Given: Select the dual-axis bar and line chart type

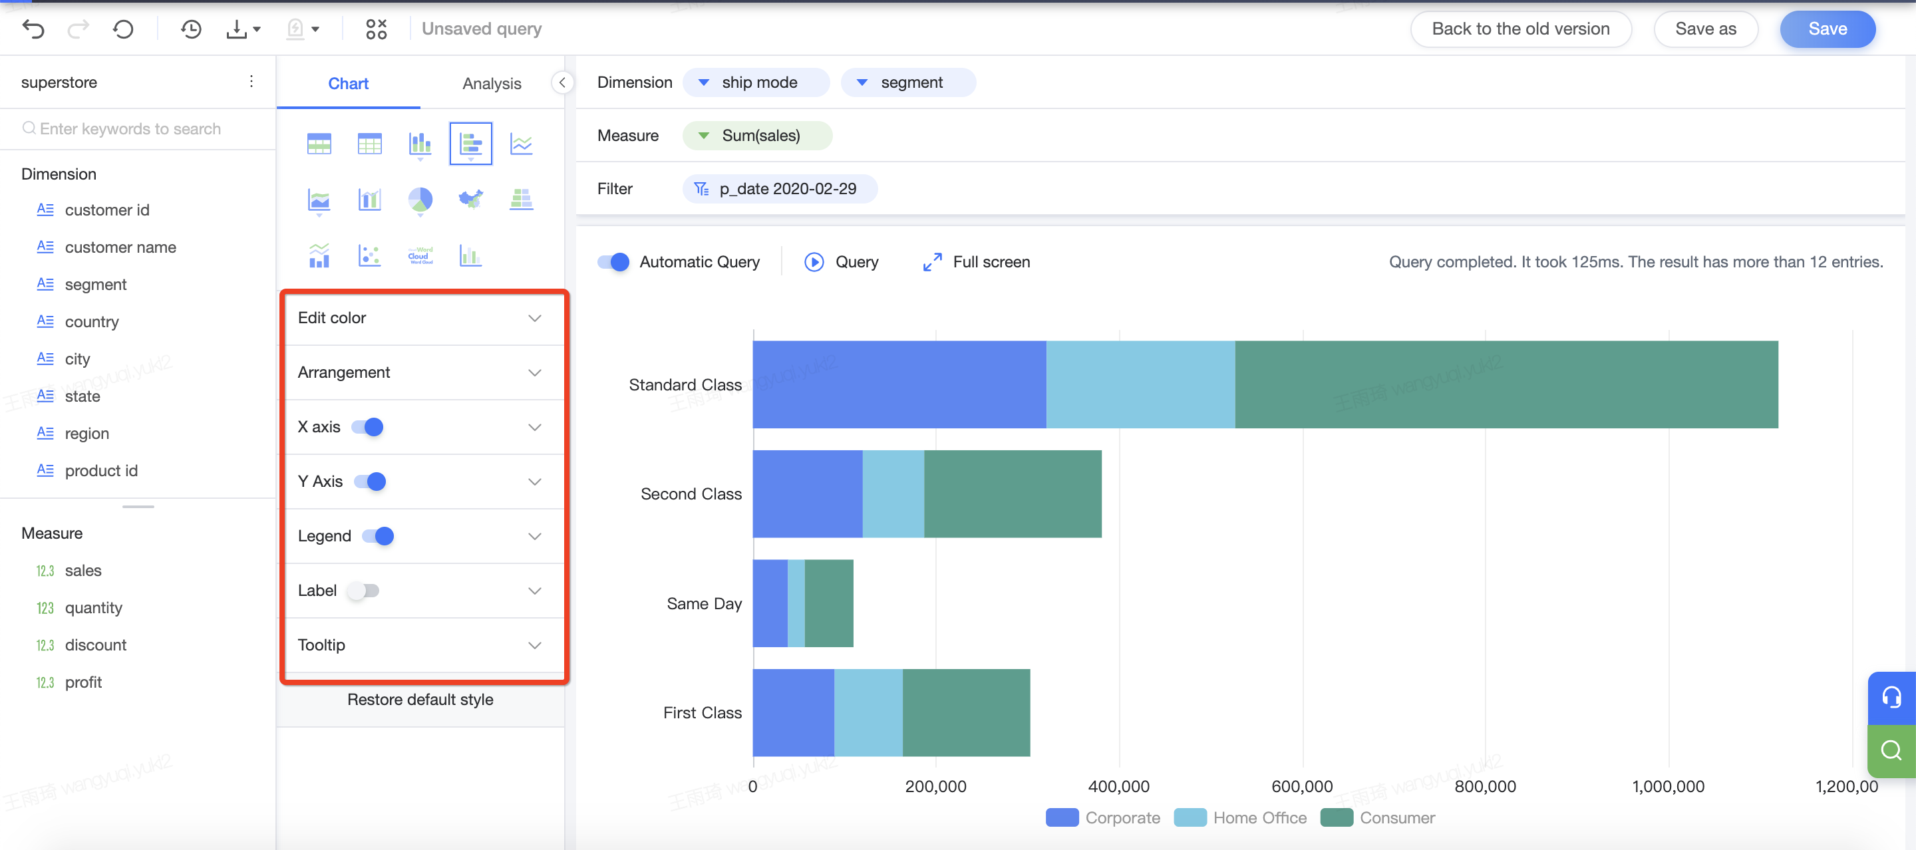Looking at the screenshot, I should tap(370, 200).
